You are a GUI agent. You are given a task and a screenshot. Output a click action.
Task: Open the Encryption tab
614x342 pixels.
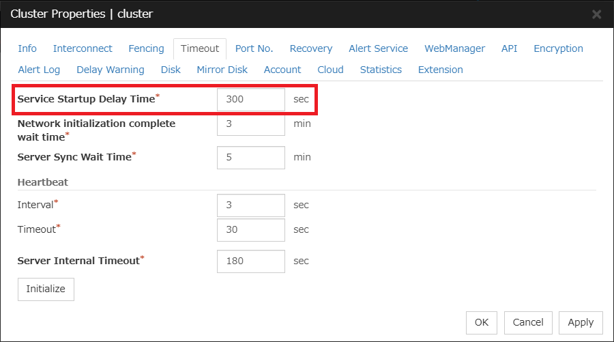pos(558,48)
